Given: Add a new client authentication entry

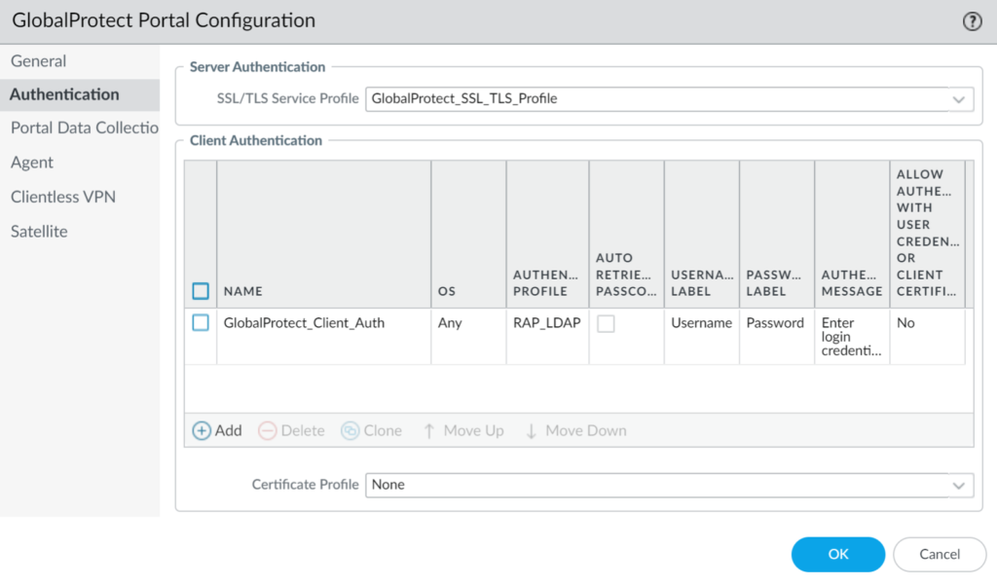Looking at the screenshot, I should [x=216, y=430].
